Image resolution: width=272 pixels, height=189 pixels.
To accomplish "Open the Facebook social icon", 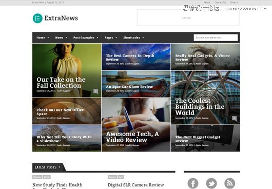I will [x=193, y=183].
